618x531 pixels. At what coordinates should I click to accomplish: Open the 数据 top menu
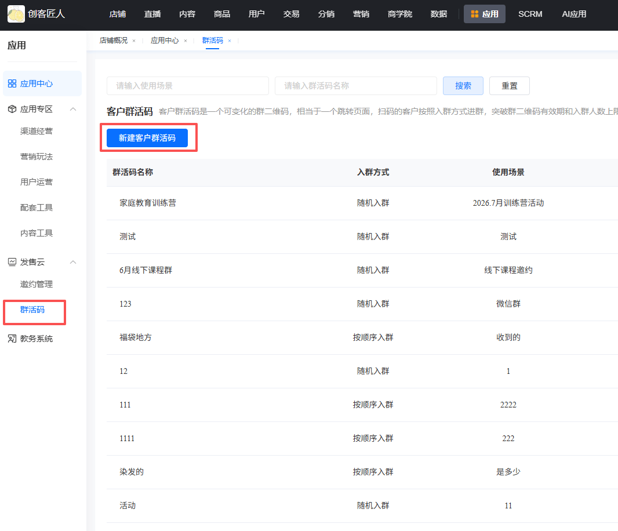[x=439, y=14]
